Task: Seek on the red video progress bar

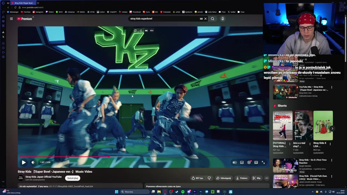Action: point(143,157)
